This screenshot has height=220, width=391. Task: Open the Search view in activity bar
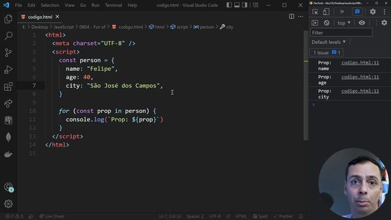pos(8,35)
